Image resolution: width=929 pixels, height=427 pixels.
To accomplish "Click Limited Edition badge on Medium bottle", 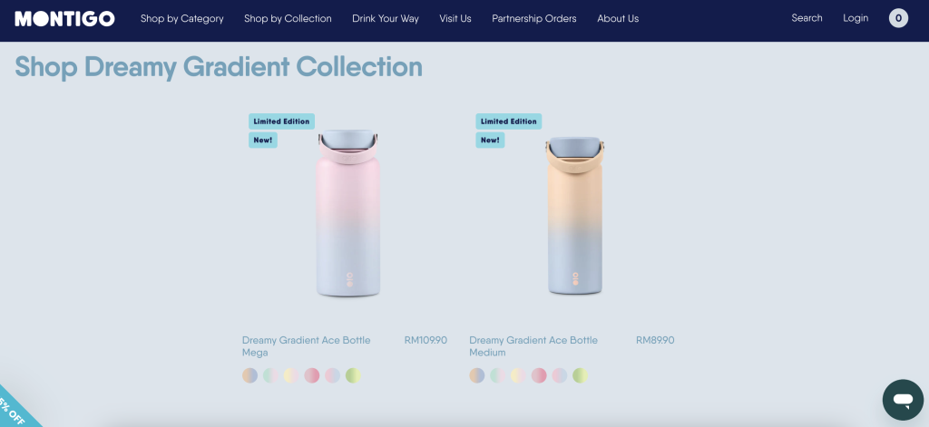I will point(508,121).
